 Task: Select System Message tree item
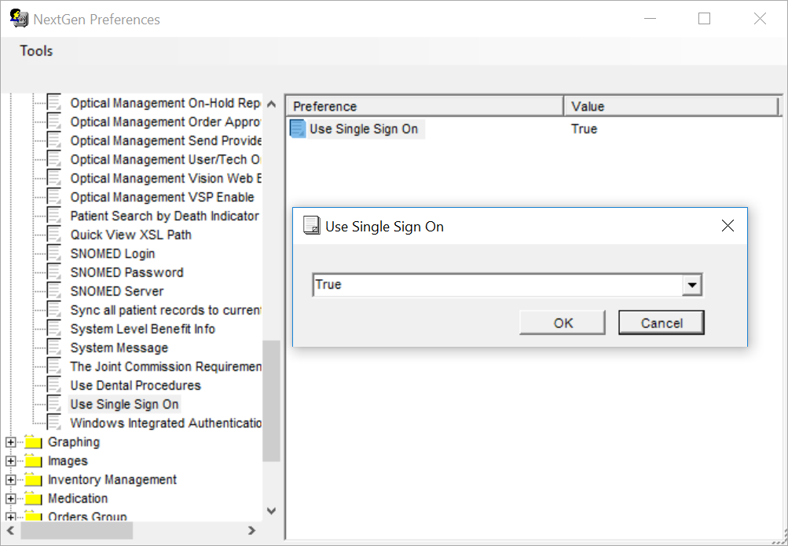pyautogui.click(x=119, y=348)
